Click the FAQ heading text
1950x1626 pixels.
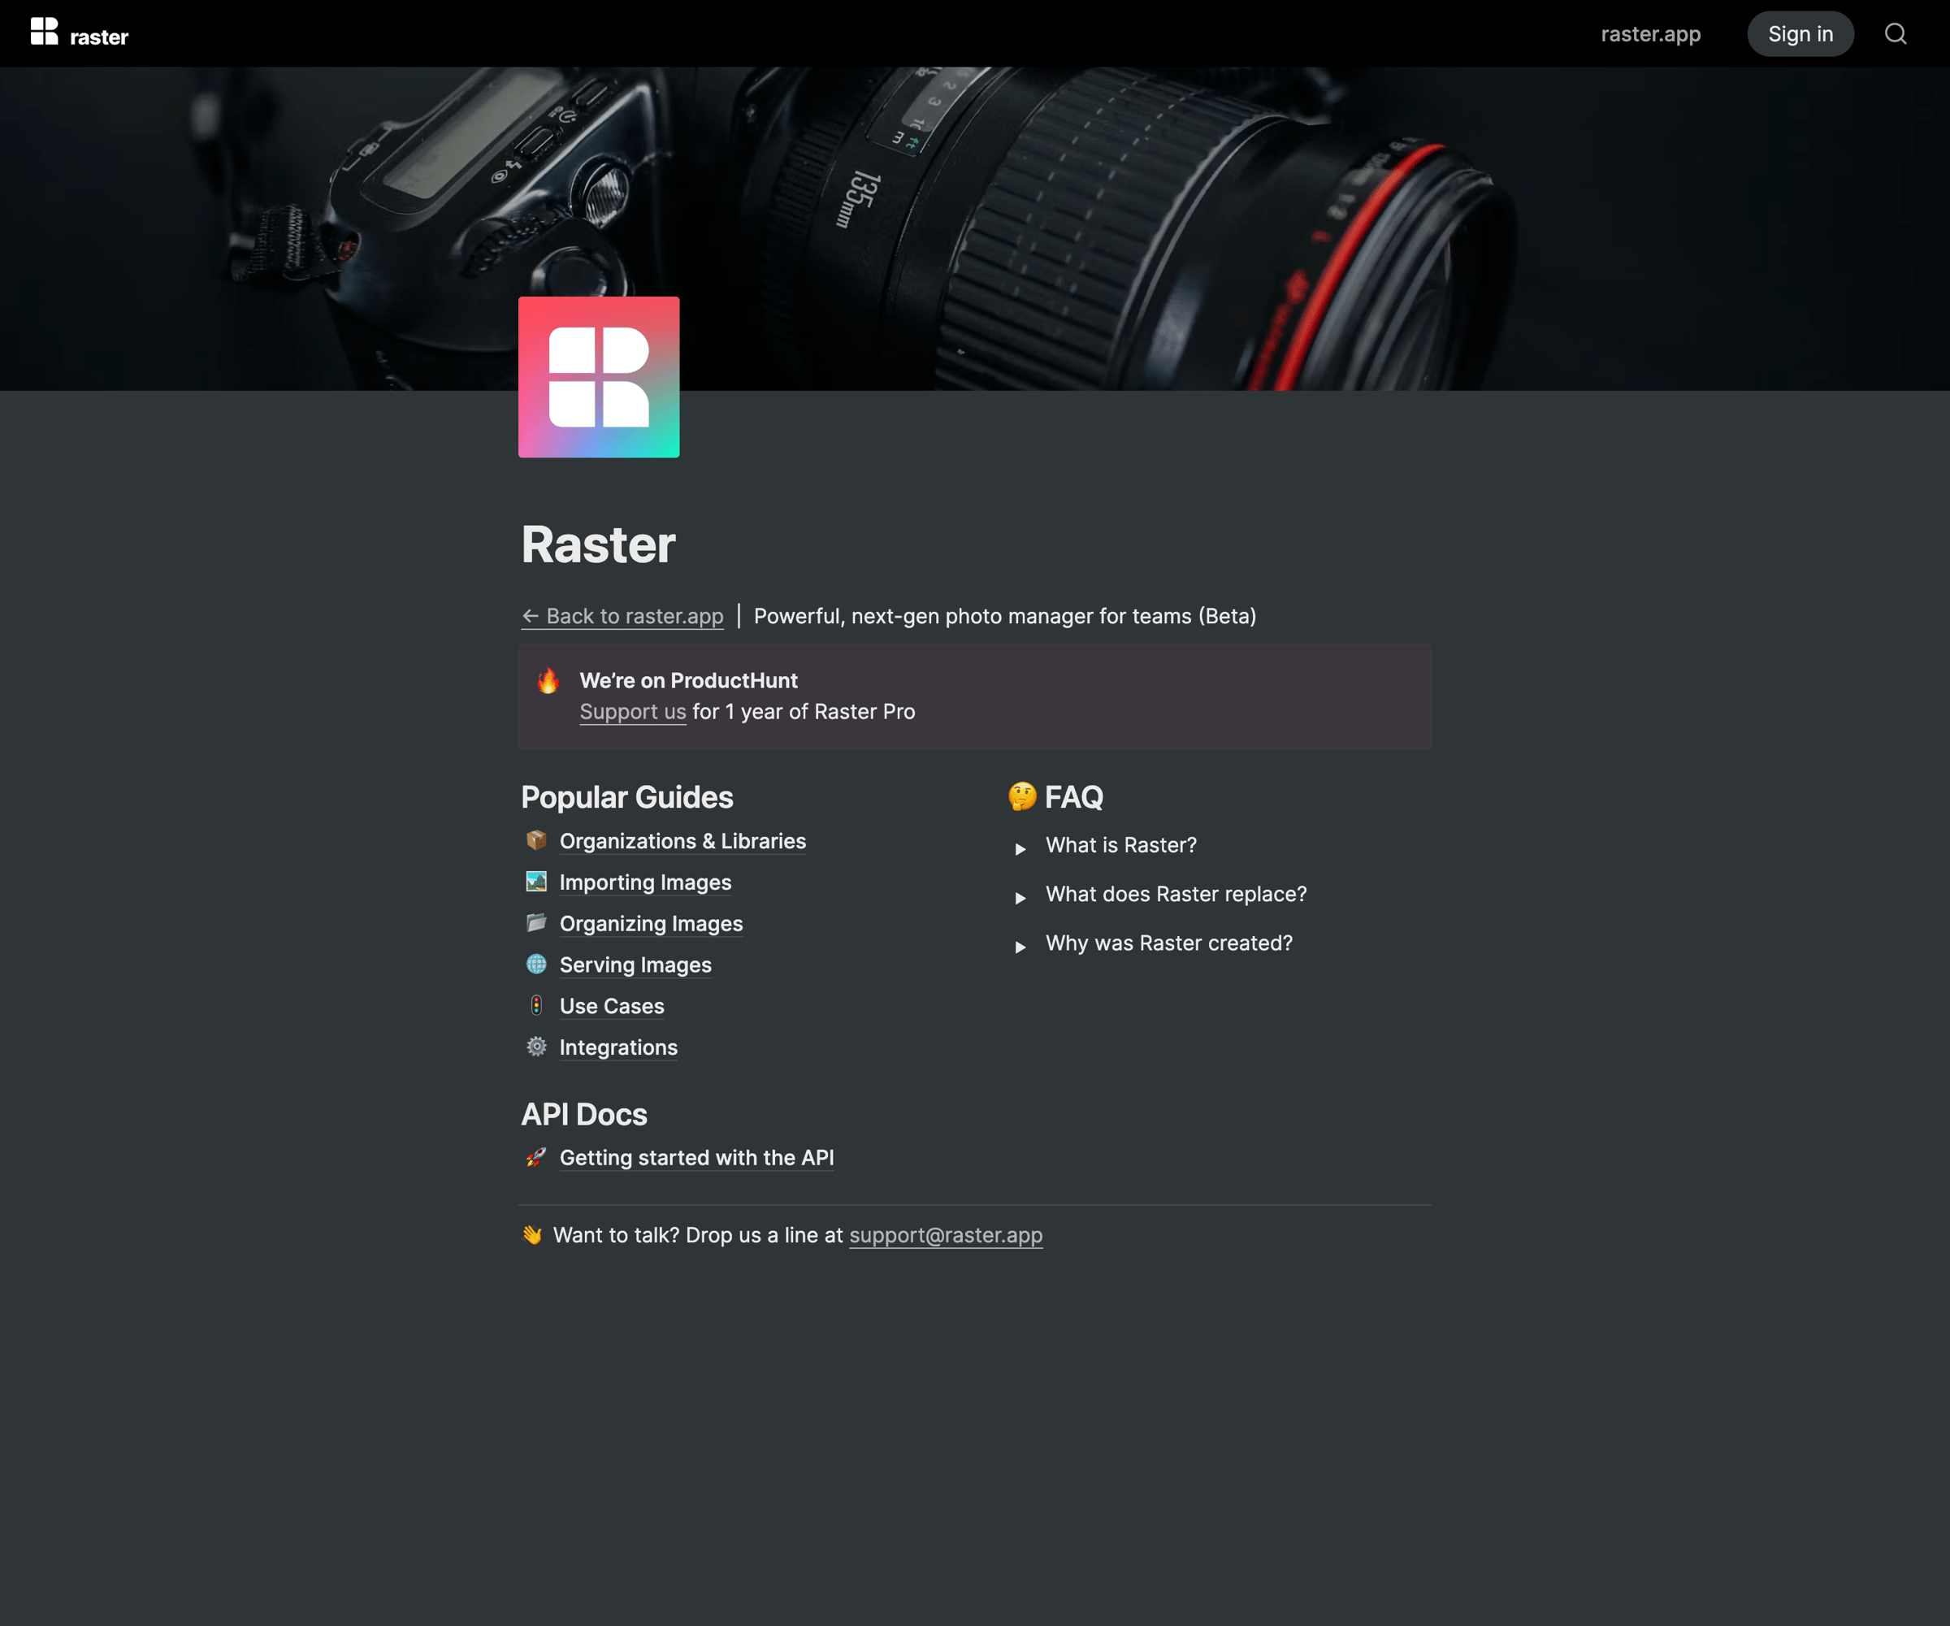click(x=1074, y=797)
